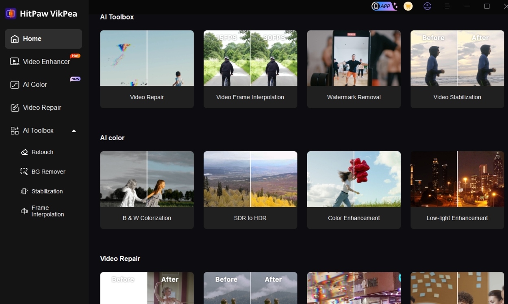Click the Home house icon
This screenshot has width=508, height=304.
pyautogui.click(x=15, y=39)
